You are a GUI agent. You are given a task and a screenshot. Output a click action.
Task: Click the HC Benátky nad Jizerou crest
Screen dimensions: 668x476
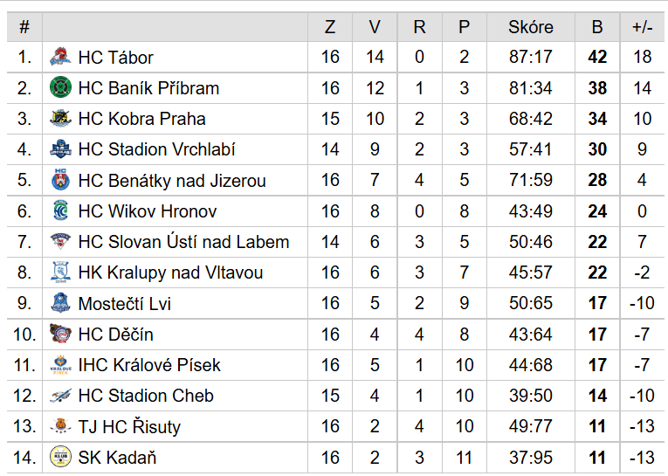coord(60,180)
